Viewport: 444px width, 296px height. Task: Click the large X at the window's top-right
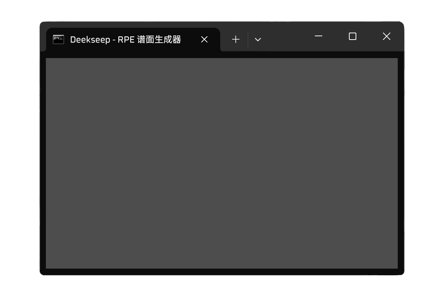[x=387, y=36]
